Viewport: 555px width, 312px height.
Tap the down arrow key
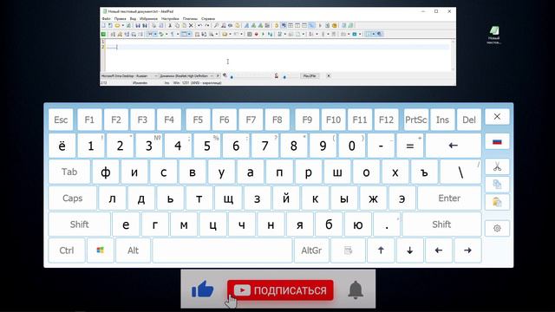click(410, 250)
